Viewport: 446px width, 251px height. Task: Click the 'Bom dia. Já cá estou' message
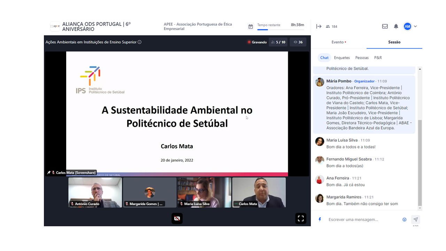pos(346,185)
